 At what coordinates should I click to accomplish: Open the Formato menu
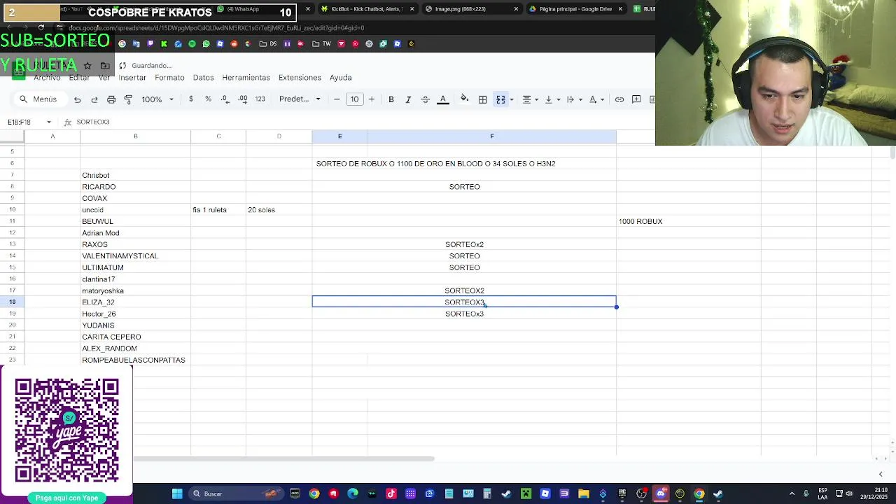pyautogui.click(x=169, y=78)
